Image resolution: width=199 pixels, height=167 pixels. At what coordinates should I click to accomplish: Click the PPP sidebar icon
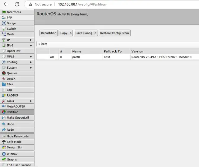(4, 18)
